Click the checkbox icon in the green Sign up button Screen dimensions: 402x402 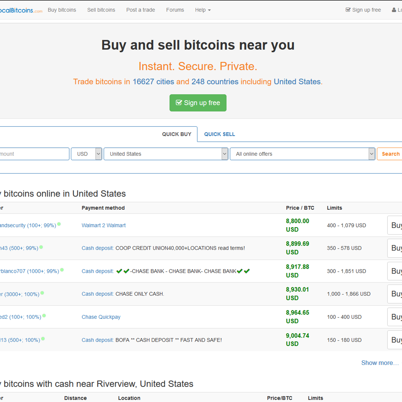pos(179,103)
